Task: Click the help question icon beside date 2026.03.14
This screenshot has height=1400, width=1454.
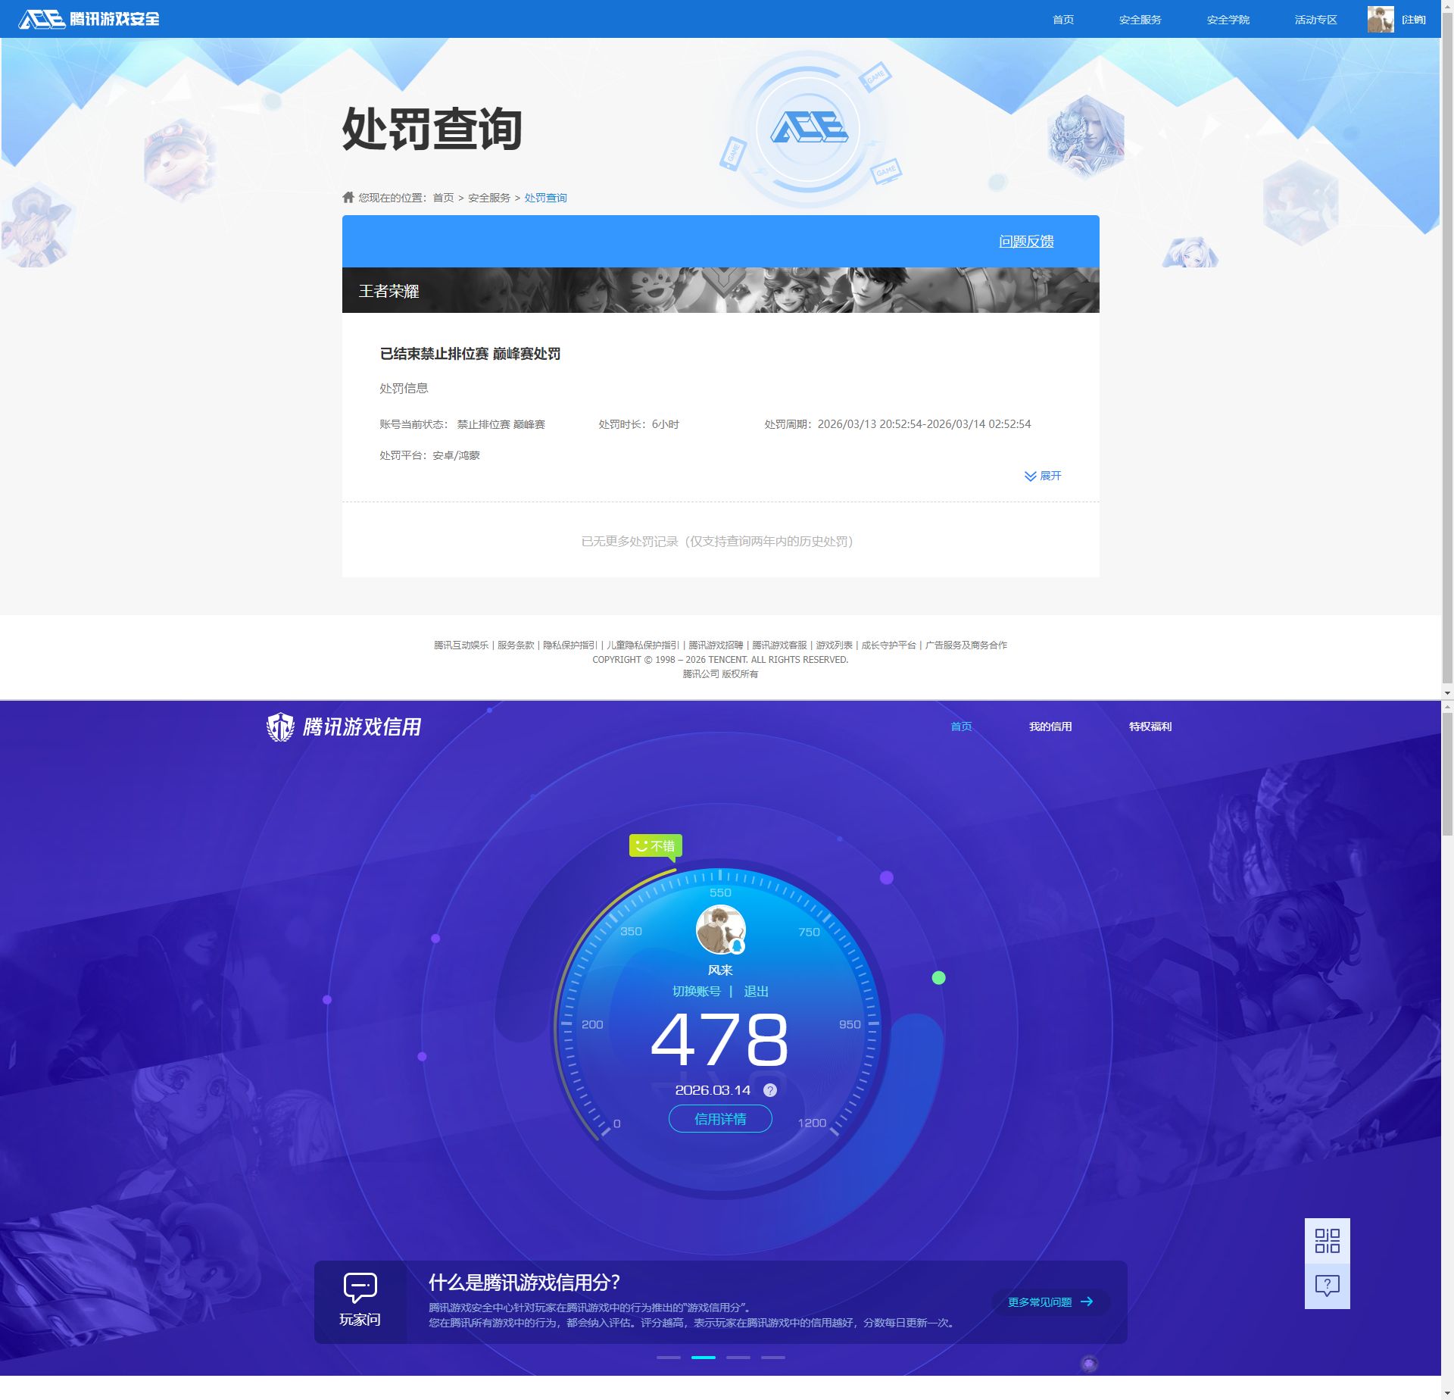Action: point(769,1091)
